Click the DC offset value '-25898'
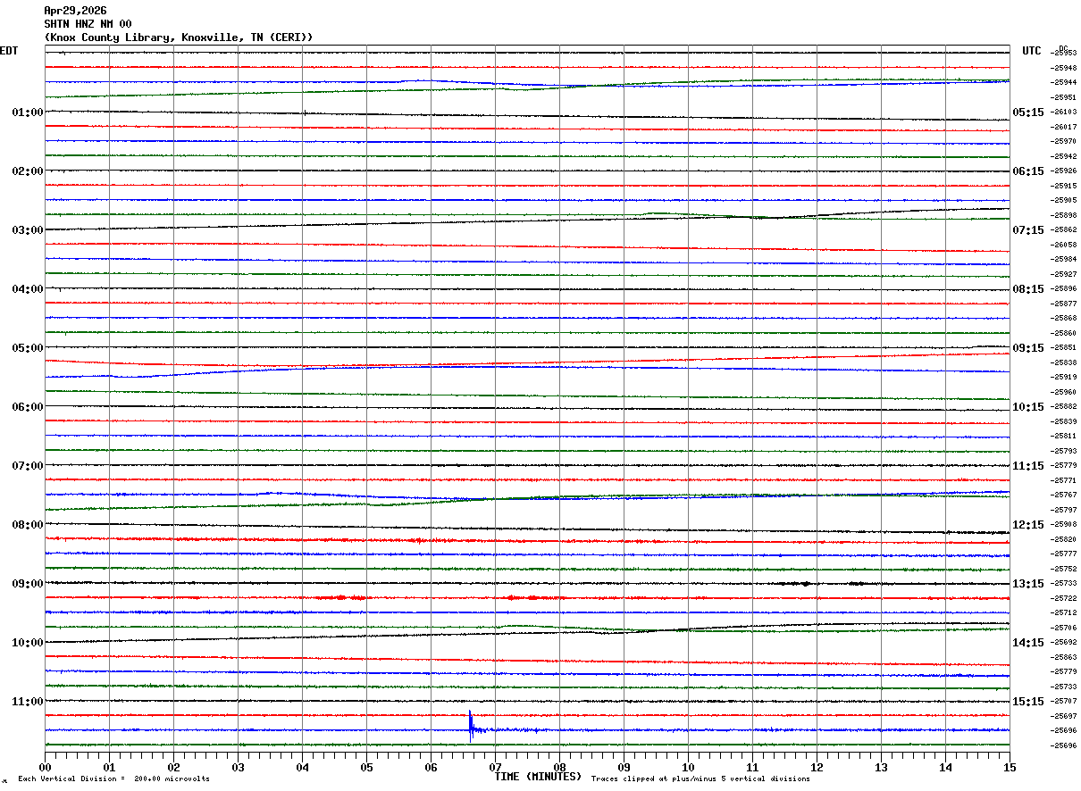 pos(1064,215)
